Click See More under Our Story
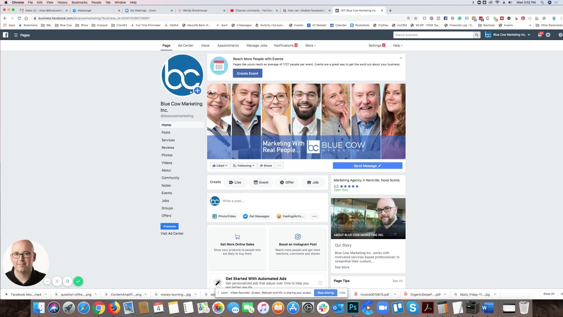This screenshot has height=317, width=563. click(342, 267)
